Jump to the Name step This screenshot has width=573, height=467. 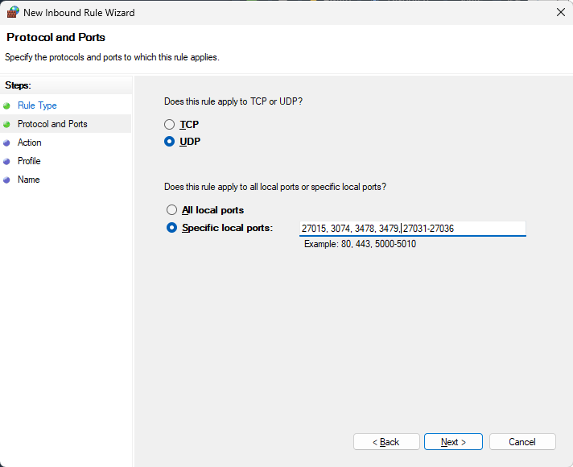28,180
